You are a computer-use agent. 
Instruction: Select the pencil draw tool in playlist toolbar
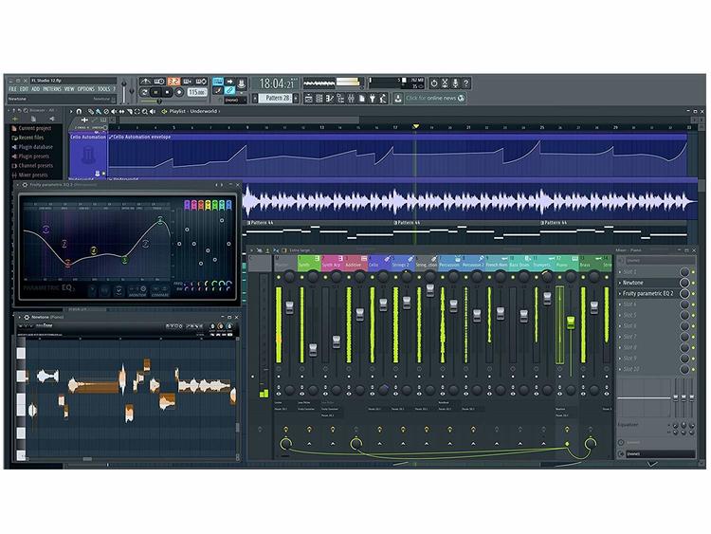click(91, 111)
